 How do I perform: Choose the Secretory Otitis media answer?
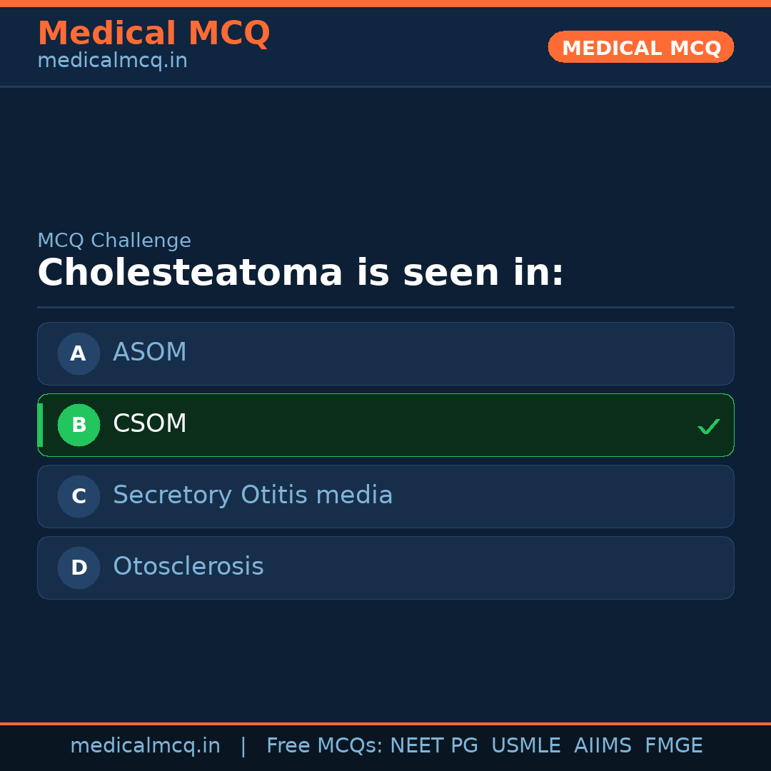click(x=253, y=495)
